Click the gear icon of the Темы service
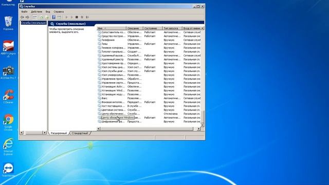 (x=99, y=44)
